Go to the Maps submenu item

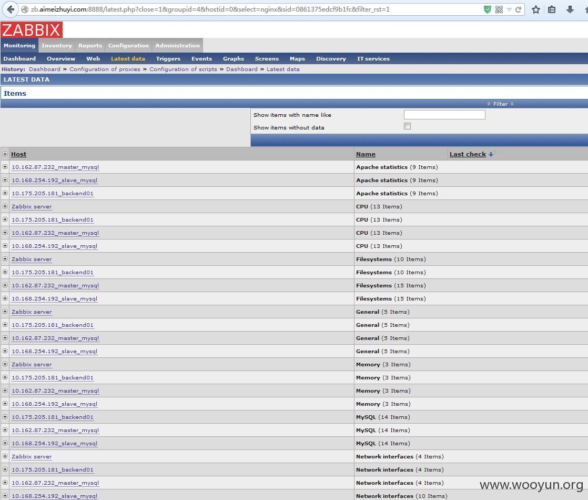tap(297, 58)
